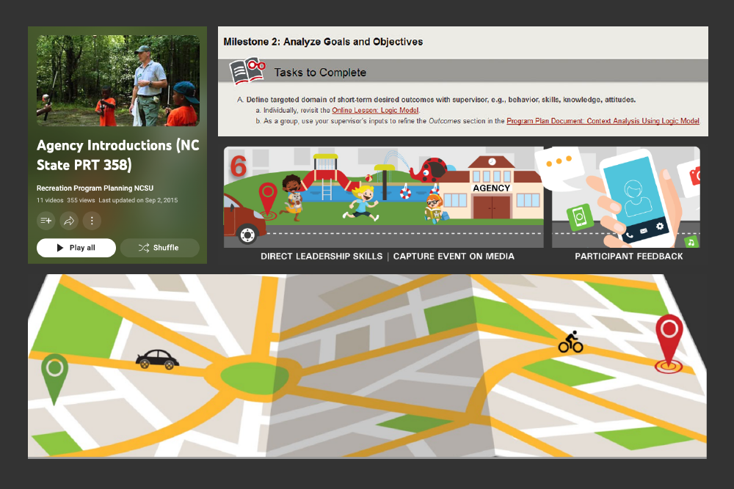This screenshot has height=489, width=734.
Task: Open the Online Lesson: Logic Model link
Action: [x=375, y=110]
